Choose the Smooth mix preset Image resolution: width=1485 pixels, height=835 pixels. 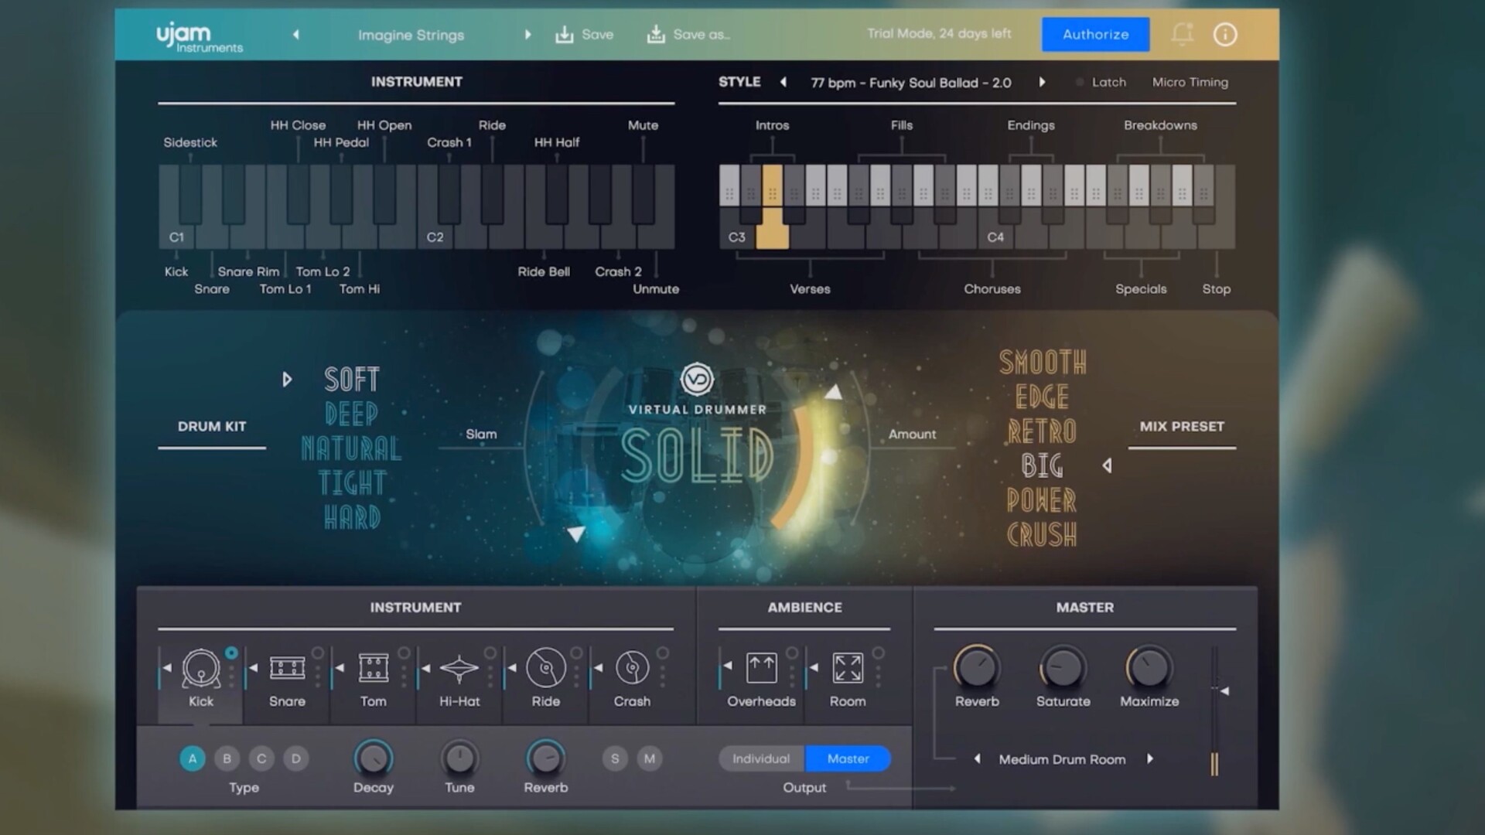coord(1043,362)
